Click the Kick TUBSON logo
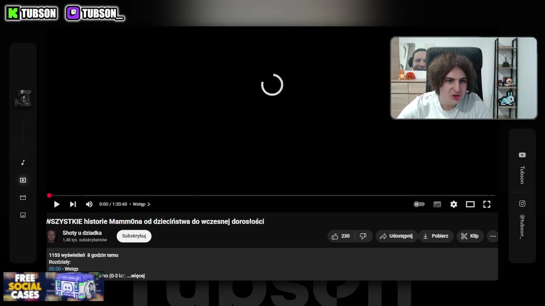Viewport: 545px width, 306px height. tap(32, 14)
